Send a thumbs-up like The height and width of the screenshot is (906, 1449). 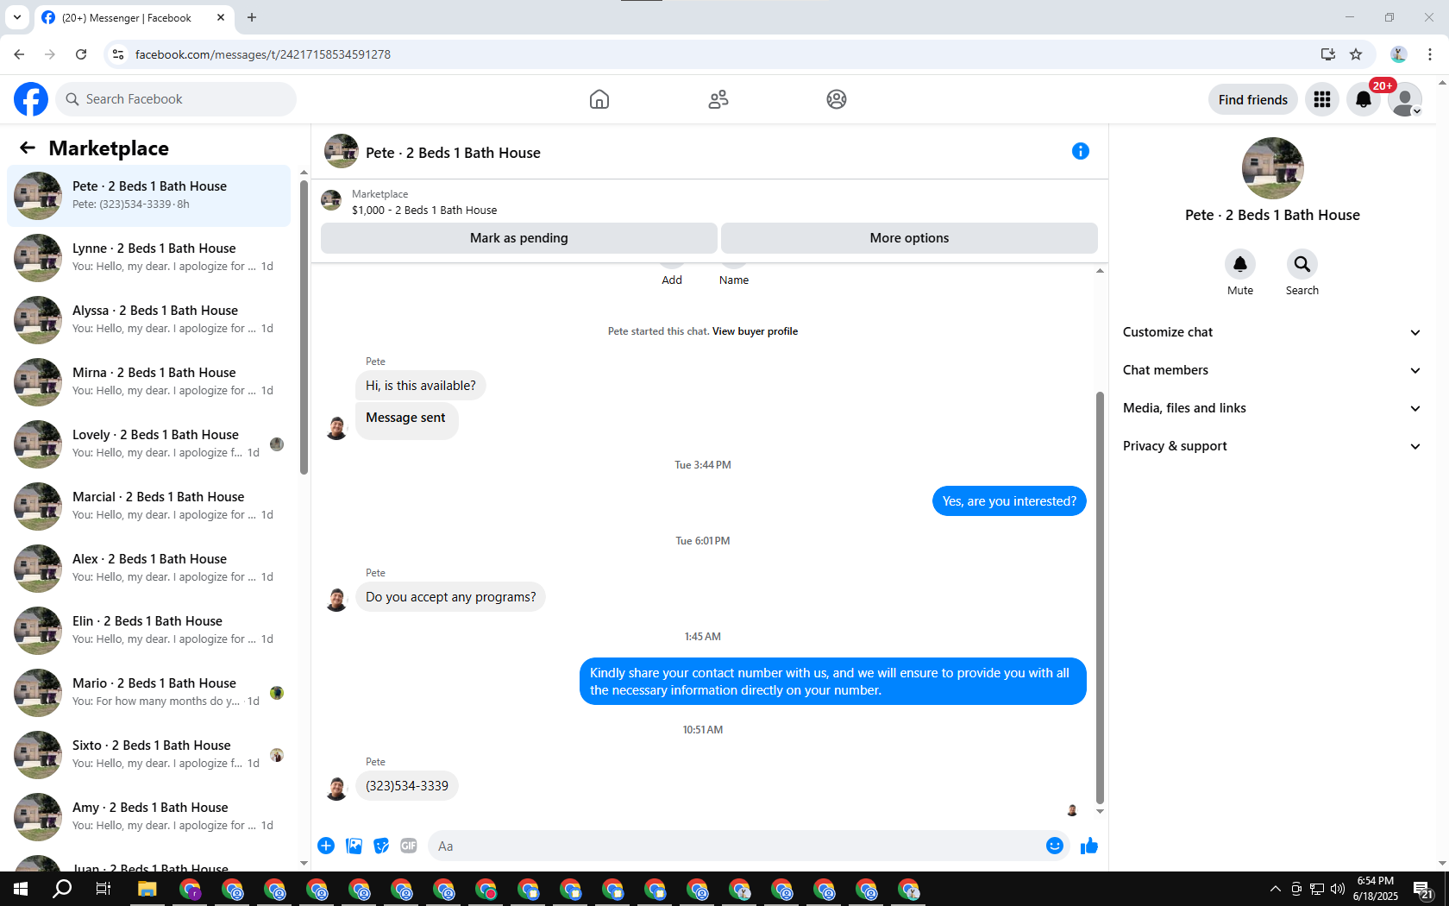click(1089, 846)
